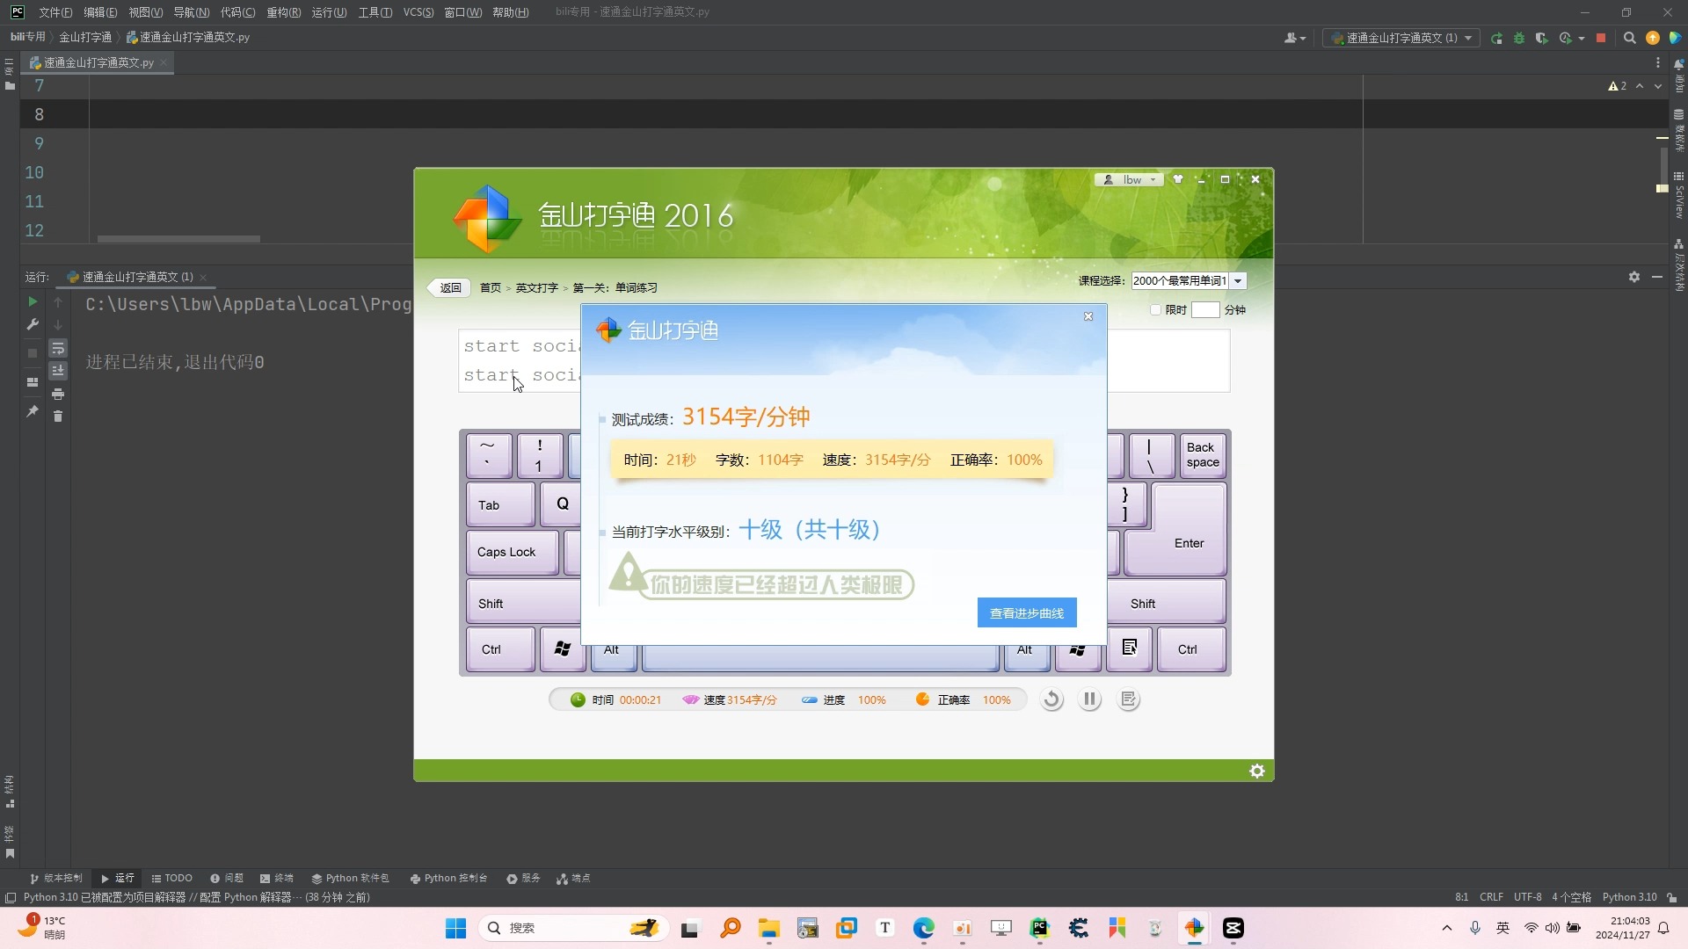The height and width of the screenshot is (949, 1688).
Task: Close the Run tab 速通金山打字通英文 (1)
Action: (203, 277)
